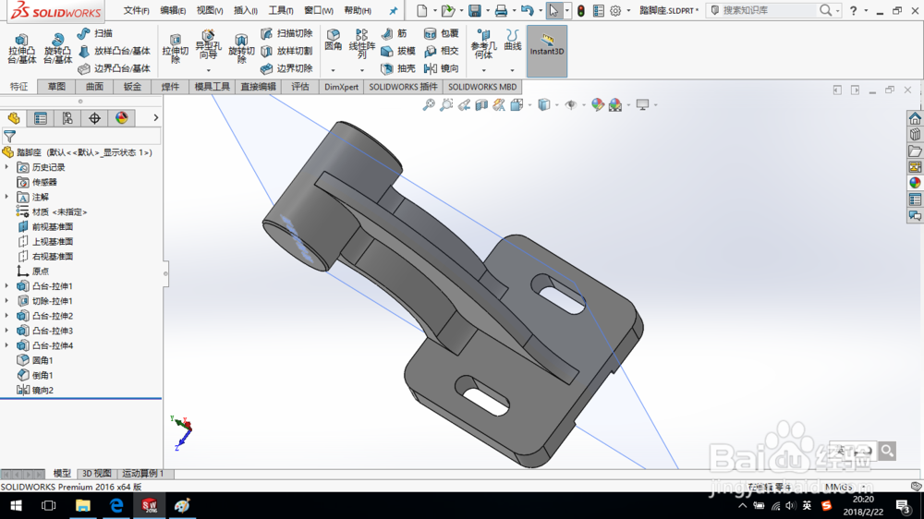Switch to the 草图 sketch tab
The image size is (924, 519).
[x=56, y=87]
